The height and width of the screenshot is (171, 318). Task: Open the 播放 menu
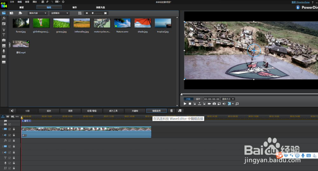pos(35,2)
